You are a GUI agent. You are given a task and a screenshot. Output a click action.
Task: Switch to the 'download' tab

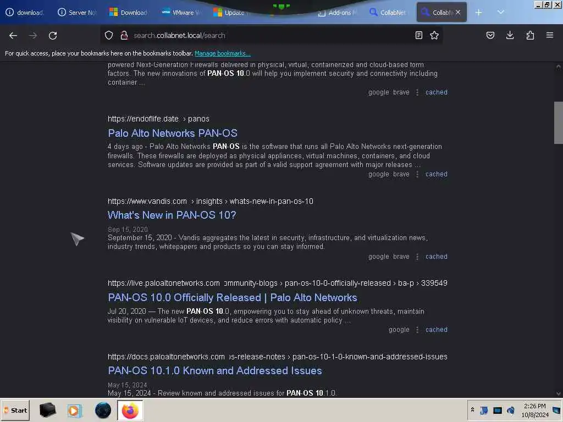point(25,13)
